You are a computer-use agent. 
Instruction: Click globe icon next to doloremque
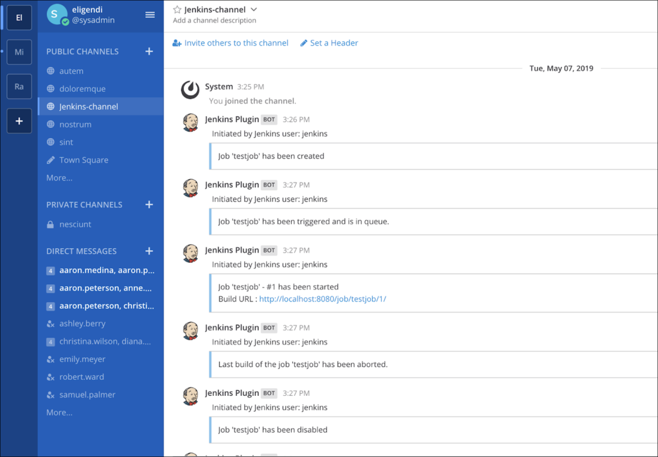(x=50, y=89)
